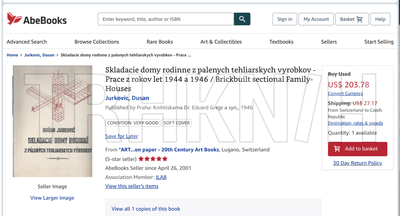Image resolution: width=400 pixels, height=216 pixels.
Task: Open Start Selling
Action: [x=379, y=42]
